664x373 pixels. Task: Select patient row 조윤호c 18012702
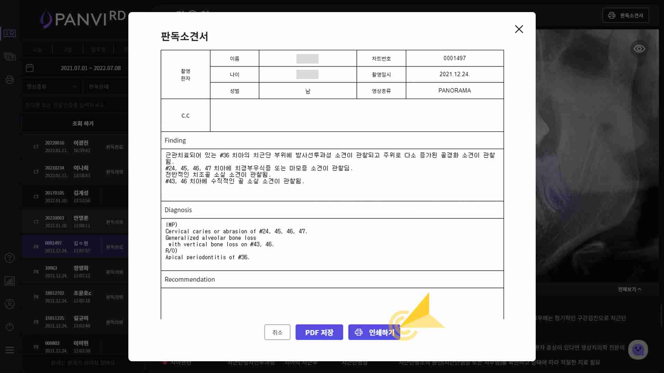pos(75,297)
